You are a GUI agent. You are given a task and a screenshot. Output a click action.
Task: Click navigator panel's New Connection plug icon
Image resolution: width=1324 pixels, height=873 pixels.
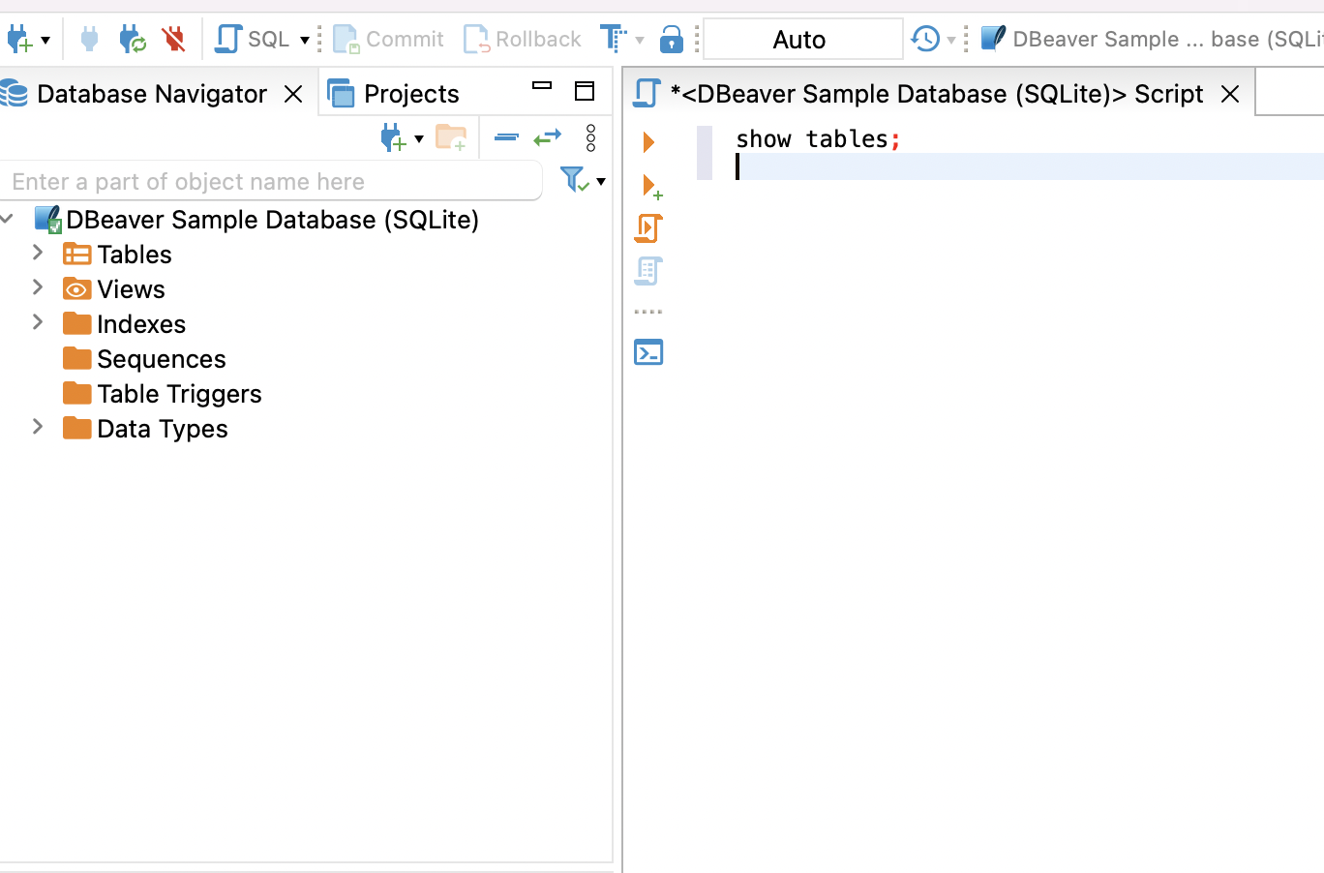point(393,138)
